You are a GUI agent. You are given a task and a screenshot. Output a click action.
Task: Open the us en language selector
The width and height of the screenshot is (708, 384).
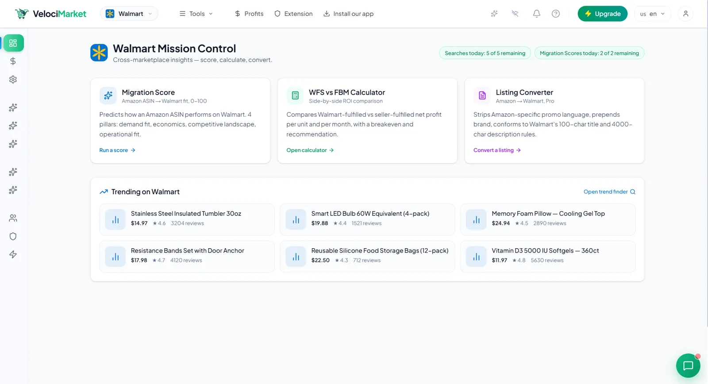pyautogui.click(x=652, y=14)
